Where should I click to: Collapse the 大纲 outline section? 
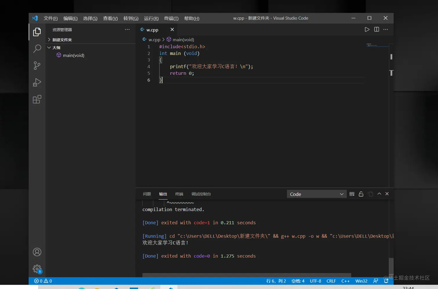[56, 48]
